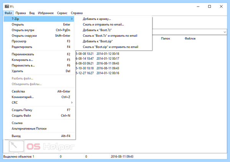The height and width of the screenshot is (162, 230).
Task: Choose Ссылка menu entry
Action: click(x=39, y=123)
